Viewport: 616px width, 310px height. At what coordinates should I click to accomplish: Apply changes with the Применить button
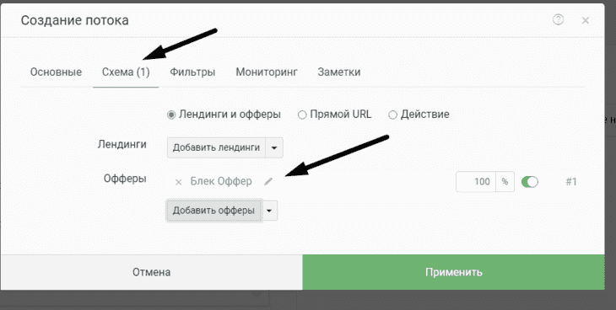[453, 272]
